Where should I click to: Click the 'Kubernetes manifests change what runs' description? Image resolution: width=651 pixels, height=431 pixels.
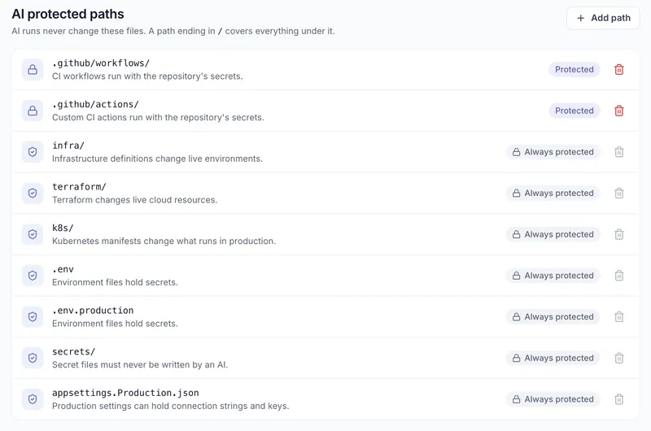[164, 241]
